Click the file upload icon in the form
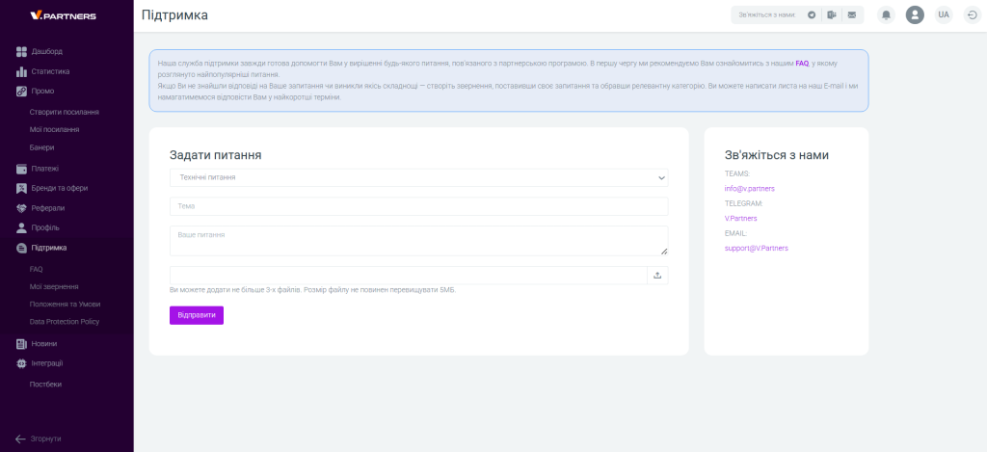The height and width of the screenshot is (452, 987). tap(657, 276)
